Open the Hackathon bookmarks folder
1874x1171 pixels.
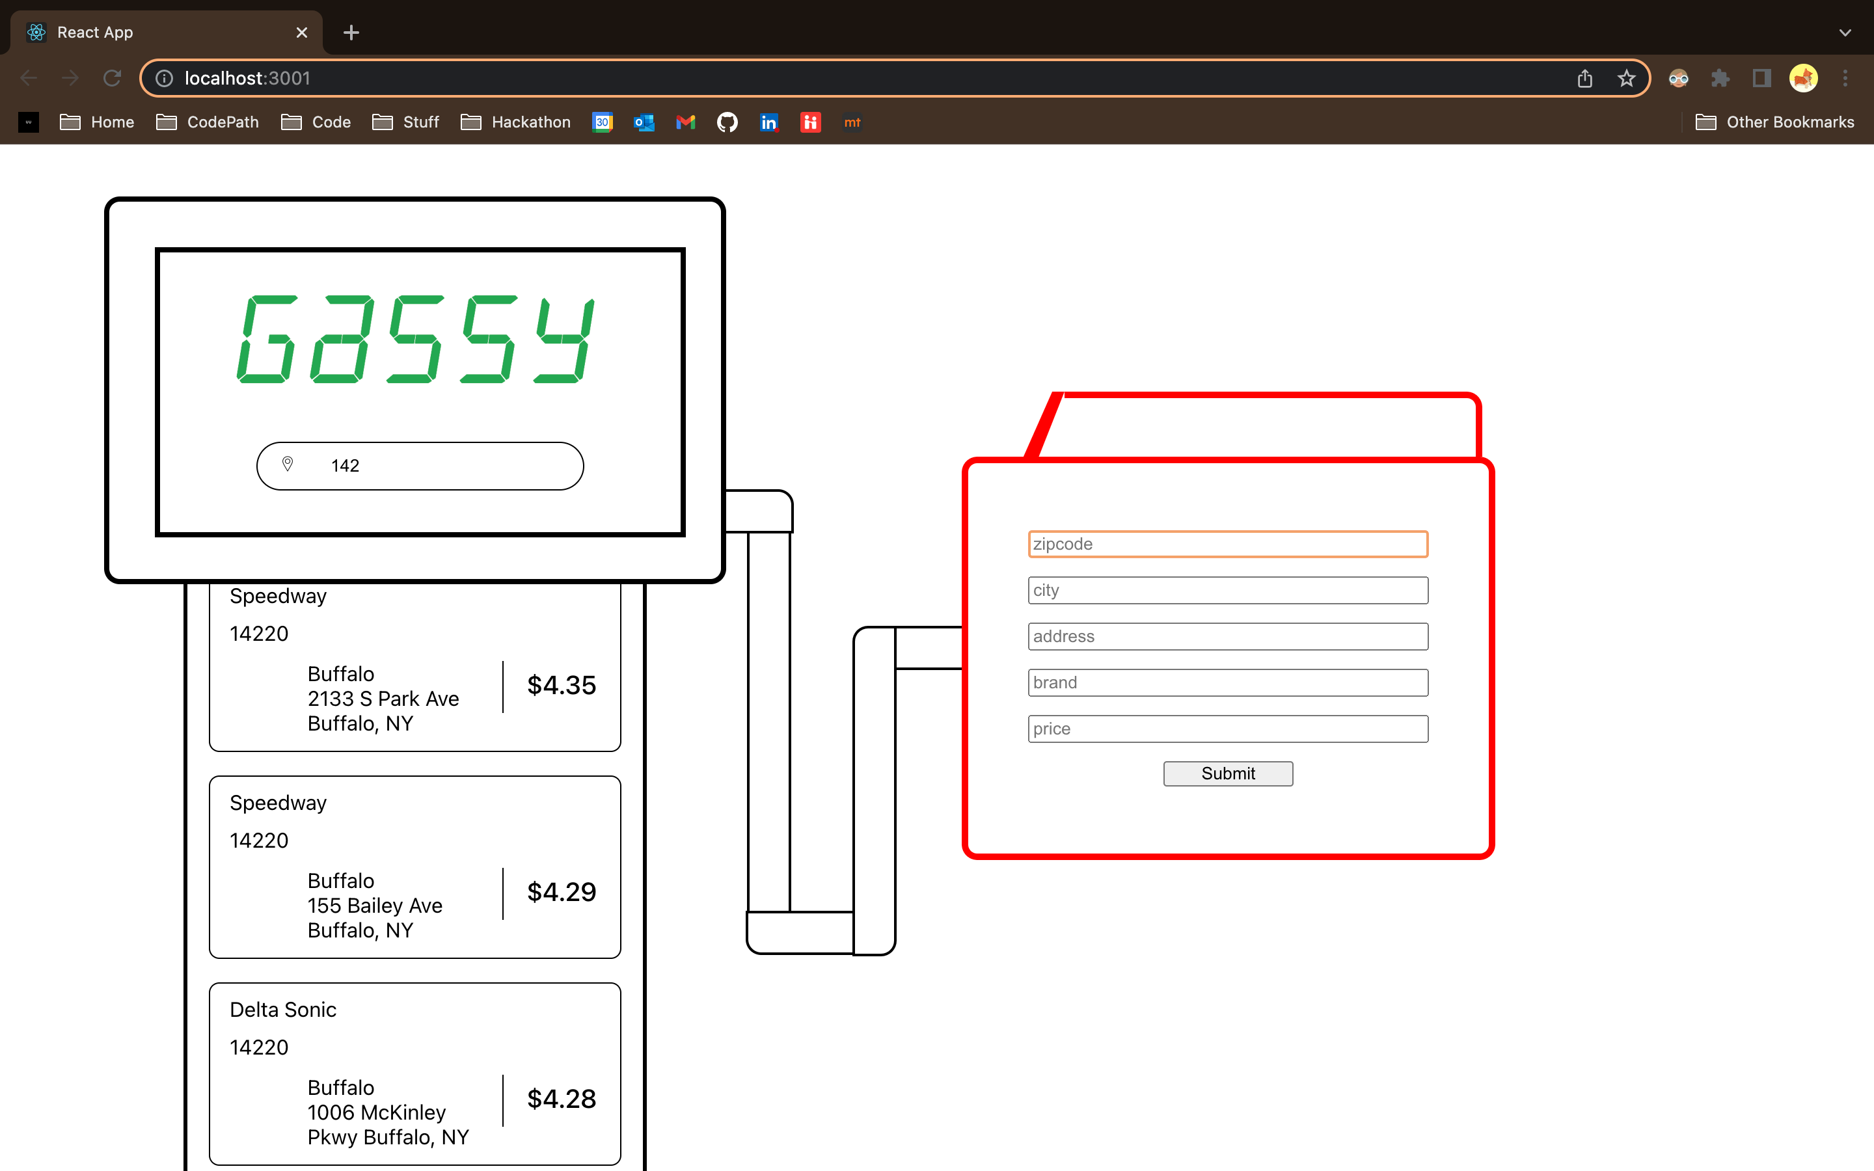516,122
